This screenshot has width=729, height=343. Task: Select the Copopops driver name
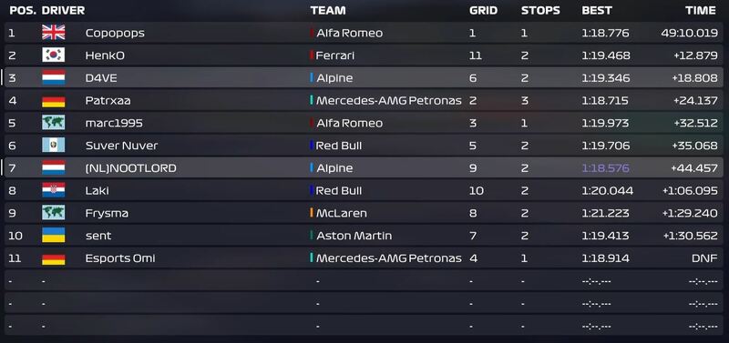[115, 33]
